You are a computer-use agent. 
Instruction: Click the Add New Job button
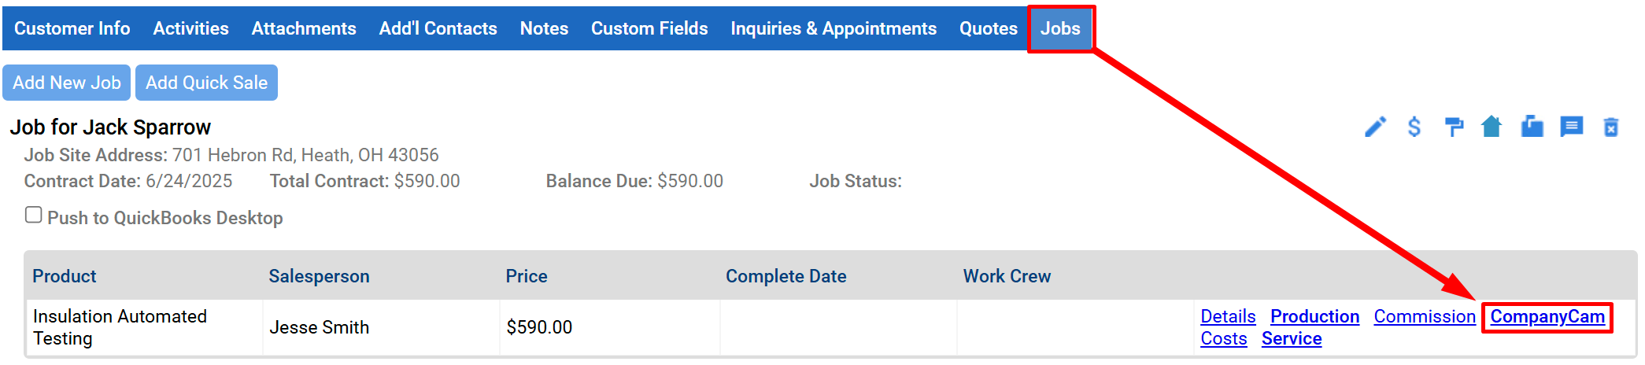pos(67,83)
